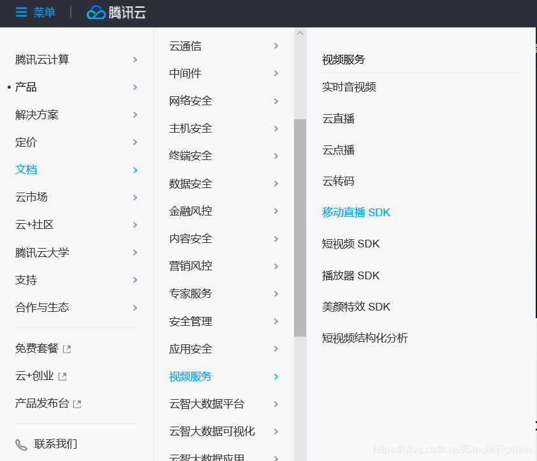Open the 菜单 menu label
The height and width of the screenshot is (461, 537).
click(44, 13)
